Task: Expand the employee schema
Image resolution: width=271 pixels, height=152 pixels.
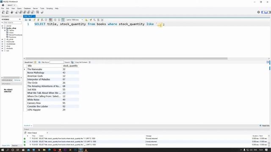Action: coord(3,42)
